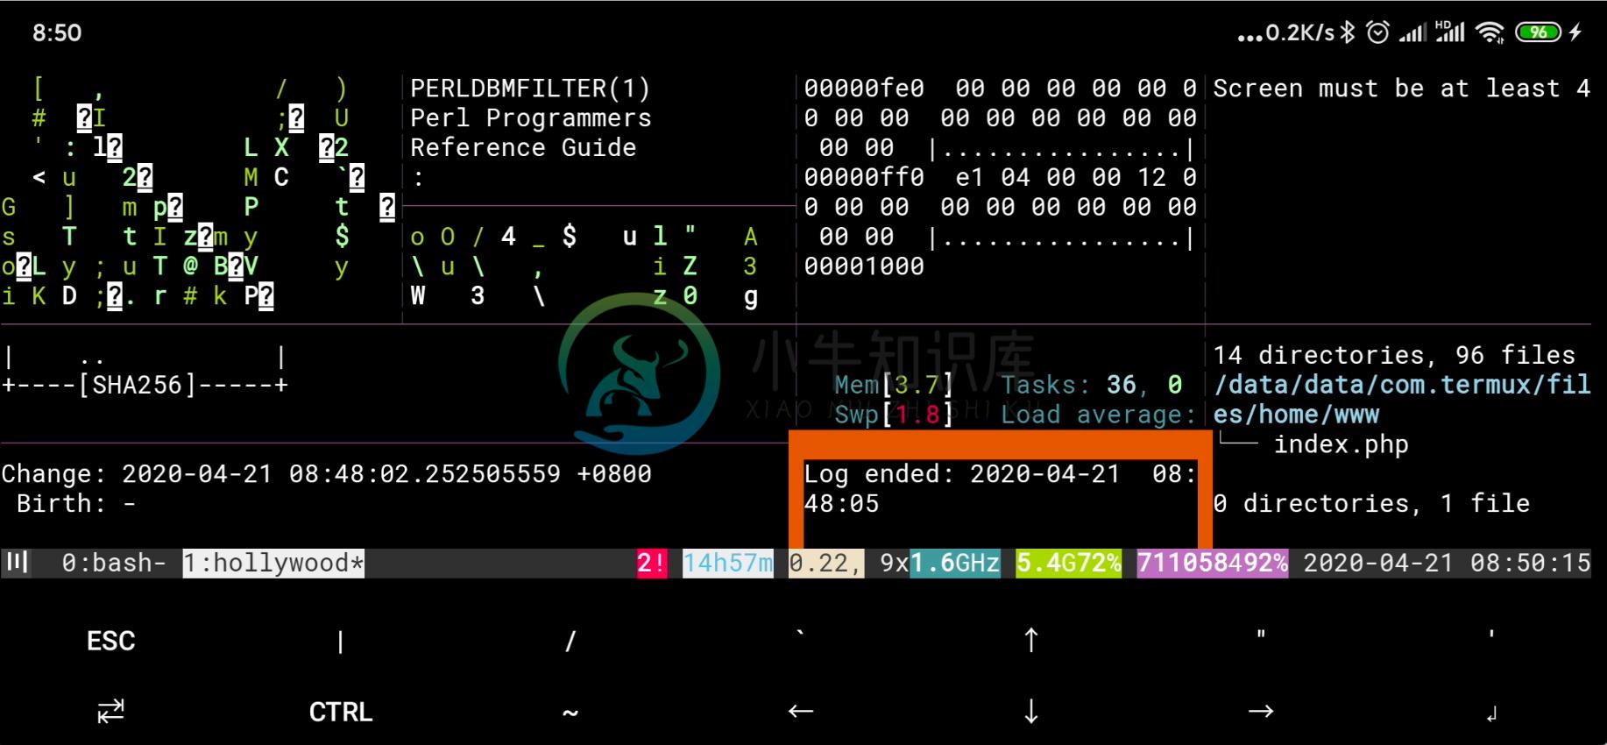
Task: Tap the left arrow key
Action: (x=800, y=711)
